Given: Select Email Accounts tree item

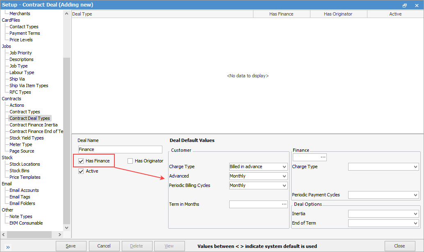Looking at the screenshot, I should click(24, 190).
